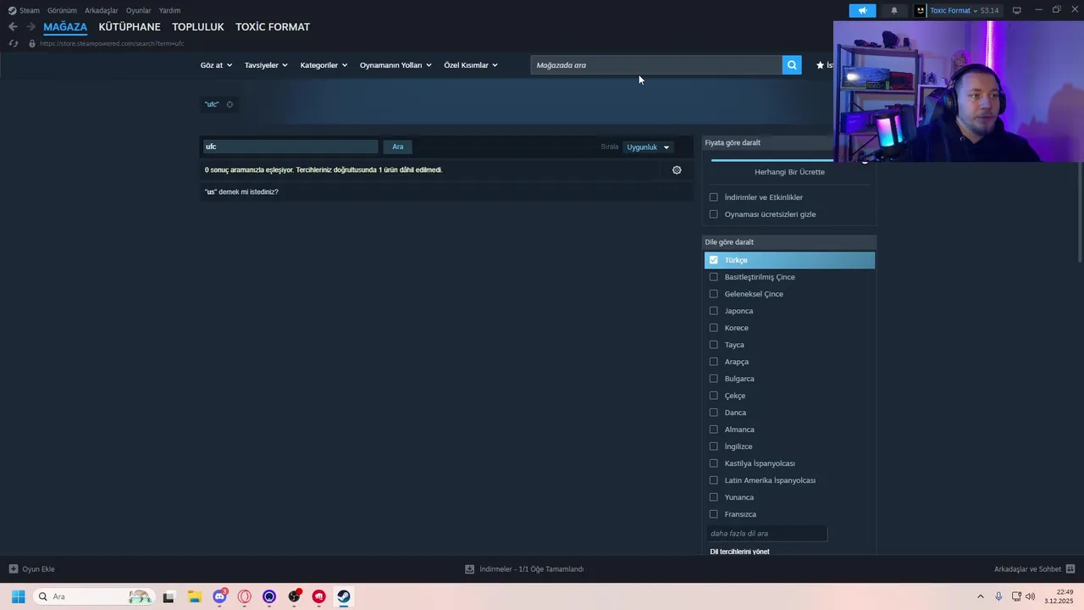Screen dimensions: 1084x610
Task: Open the Arkadaşlar menu
Action: pyautogui.click(x=102, y=10)
